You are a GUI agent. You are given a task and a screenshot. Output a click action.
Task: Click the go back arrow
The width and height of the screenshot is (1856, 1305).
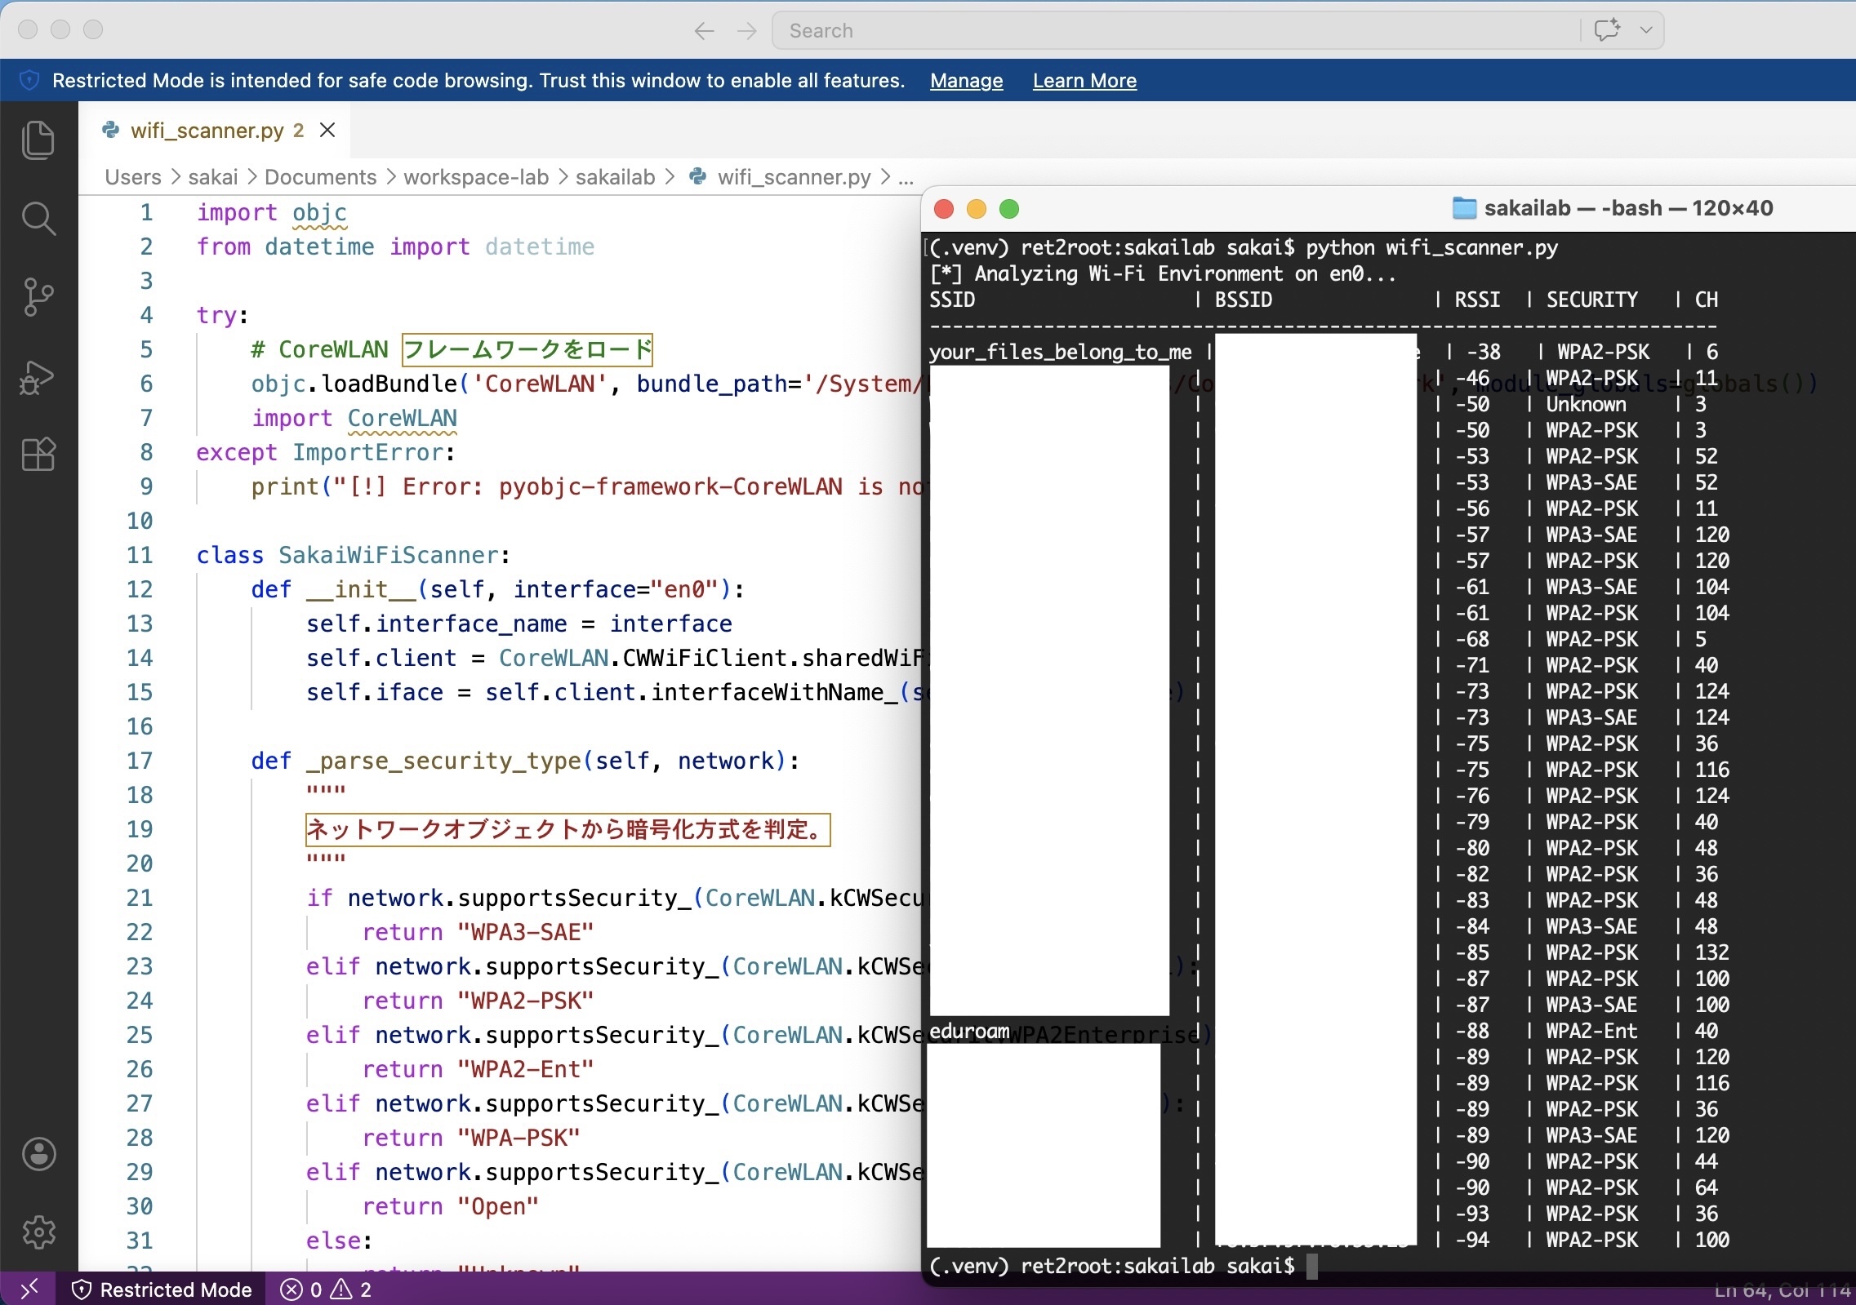pos(703,31)
